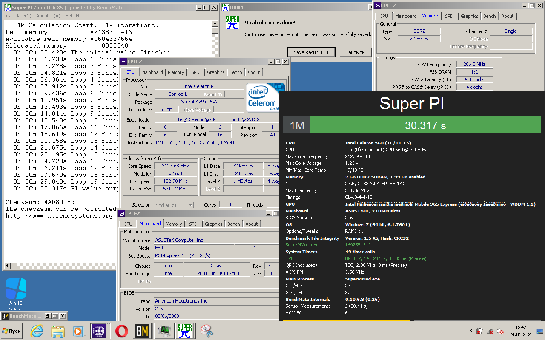Image resolution: width=545 pixels, height=340 pixels.
Task: Click Save Result (F6) button
Action: click(311, 52)
